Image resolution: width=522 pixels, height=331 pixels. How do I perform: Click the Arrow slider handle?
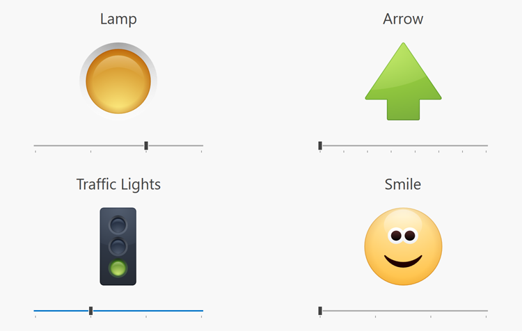[320, 145]
